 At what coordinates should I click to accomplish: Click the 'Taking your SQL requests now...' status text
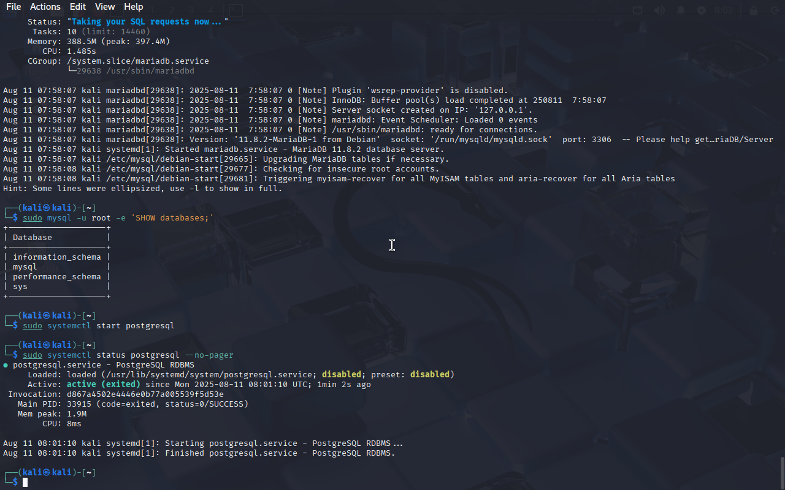click(148, 21)
